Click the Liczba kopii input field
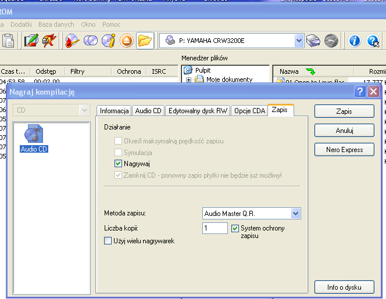The height and width of the screenshot is (299, 386). pyautogui.click(x=215, y=228)
